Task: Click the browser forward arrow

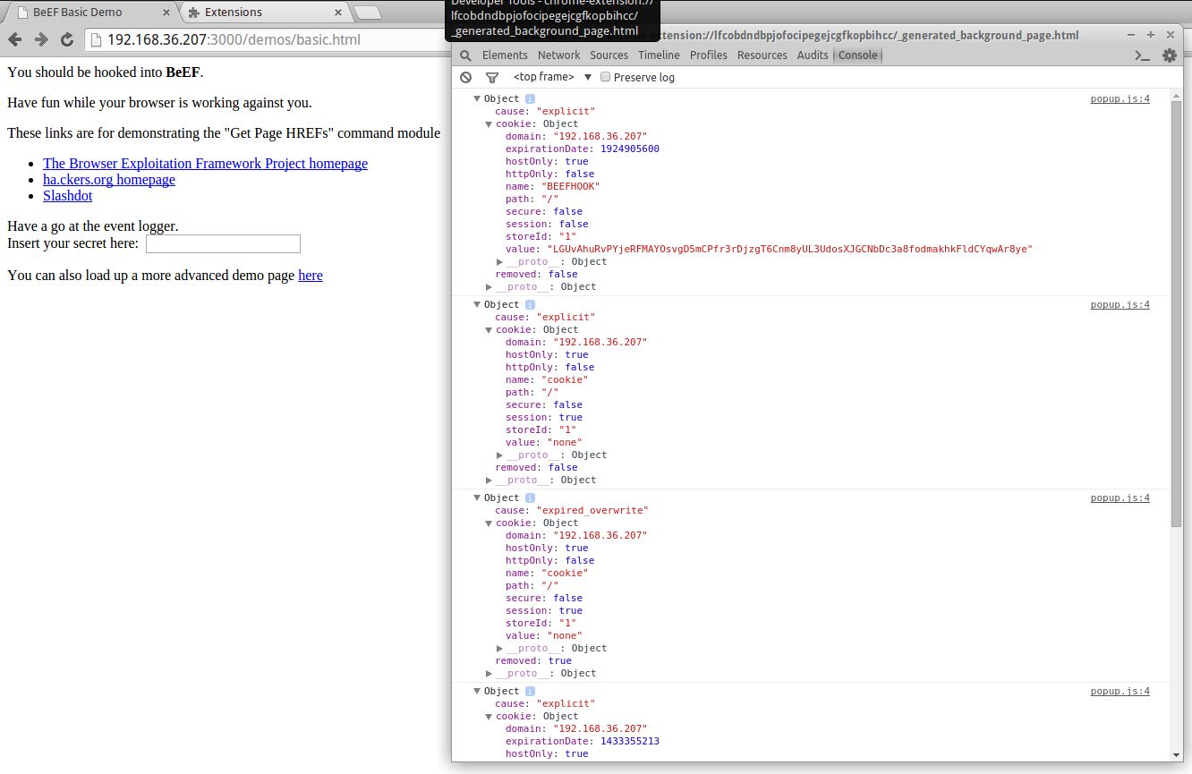Action: [x=41, y=39]
